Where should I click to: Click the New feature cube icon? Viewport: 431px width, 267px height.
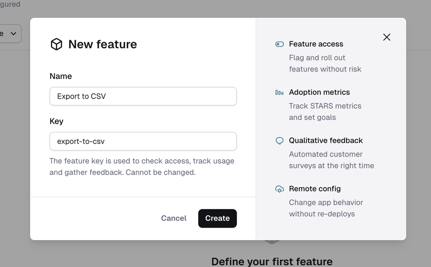[56, 44]
